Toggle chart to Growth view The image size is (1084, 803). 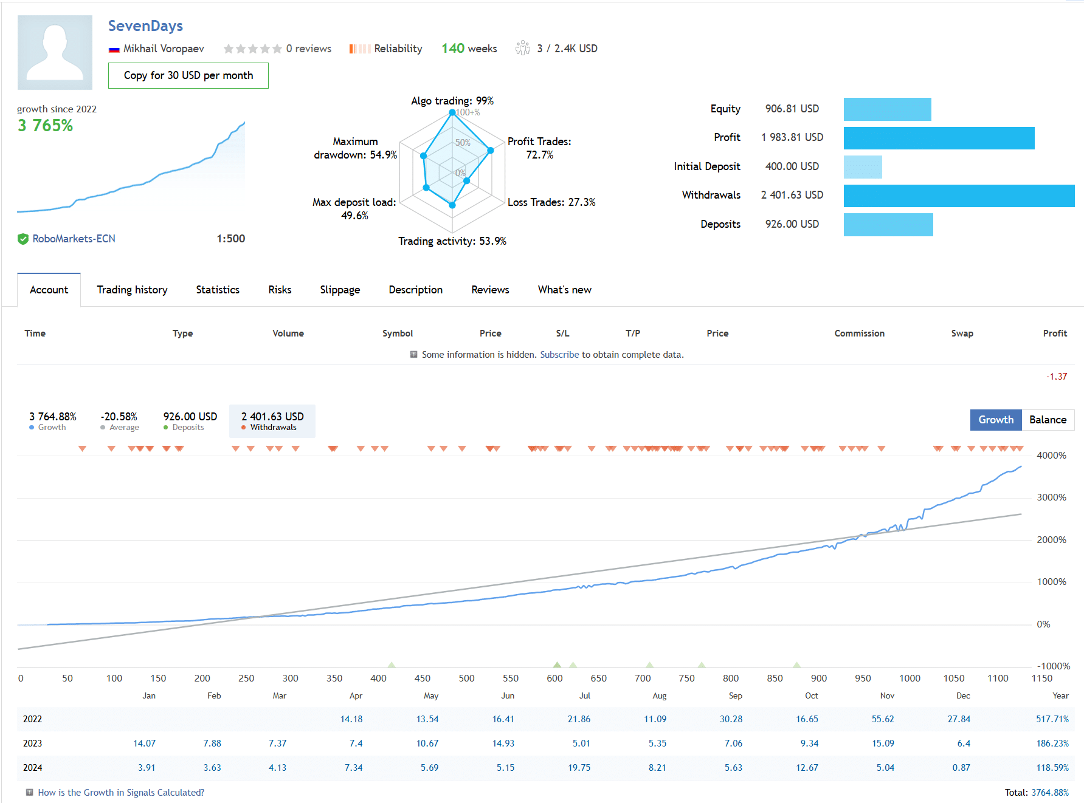click(x=995, y=420)
